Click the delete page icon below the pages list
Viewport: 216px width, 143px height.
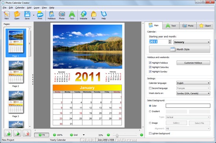click(x=27, y=133)
